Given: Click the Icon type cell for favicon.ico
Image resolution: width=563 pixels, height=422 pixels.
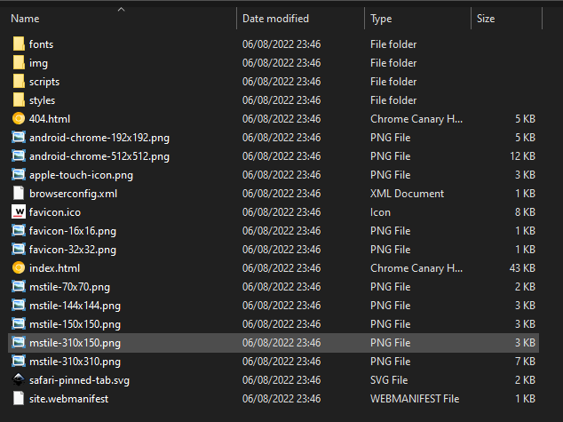Looking at the screenshot, I should (380, 212).
